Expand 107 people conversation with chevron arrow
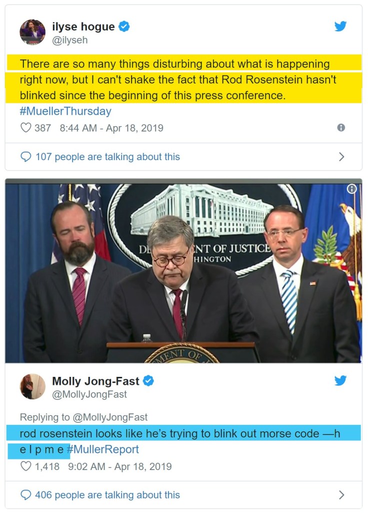 point(341,157)
